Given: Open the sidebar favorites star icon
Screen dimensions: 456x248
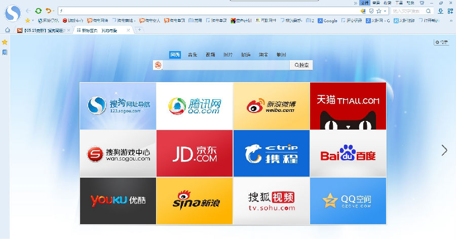Looking at the screenshot, I should click(5, 42).
